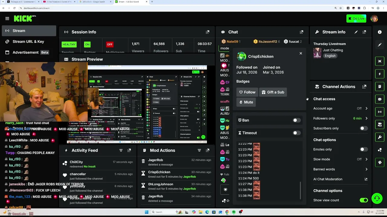Screen dimensions: 387x217
Task: Click the Just Chatting category thumbnail
Action: coord(317,53)
